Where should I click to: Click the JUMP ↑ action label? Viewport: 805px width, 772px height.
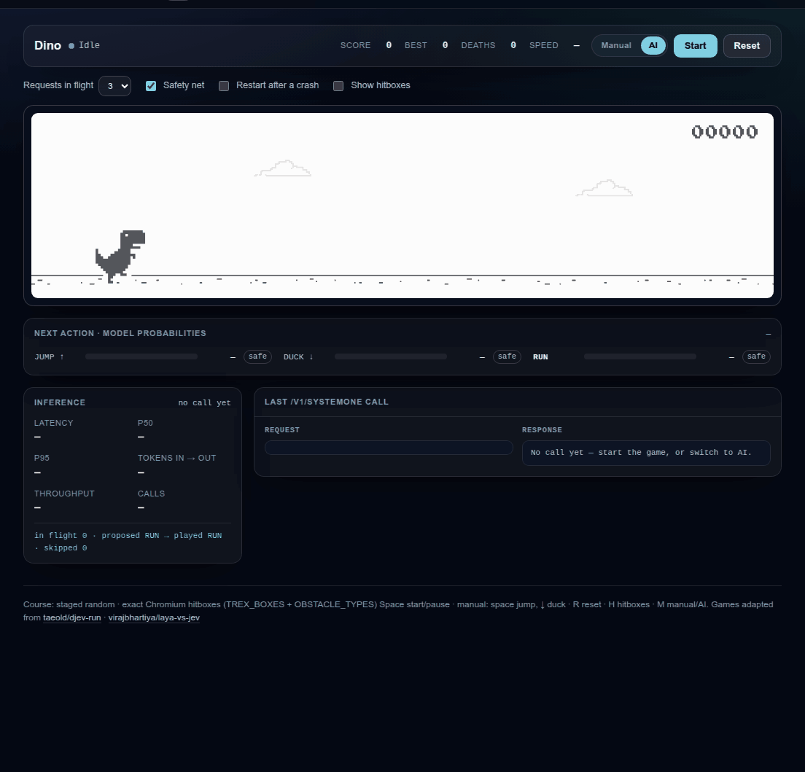point(50,356)
